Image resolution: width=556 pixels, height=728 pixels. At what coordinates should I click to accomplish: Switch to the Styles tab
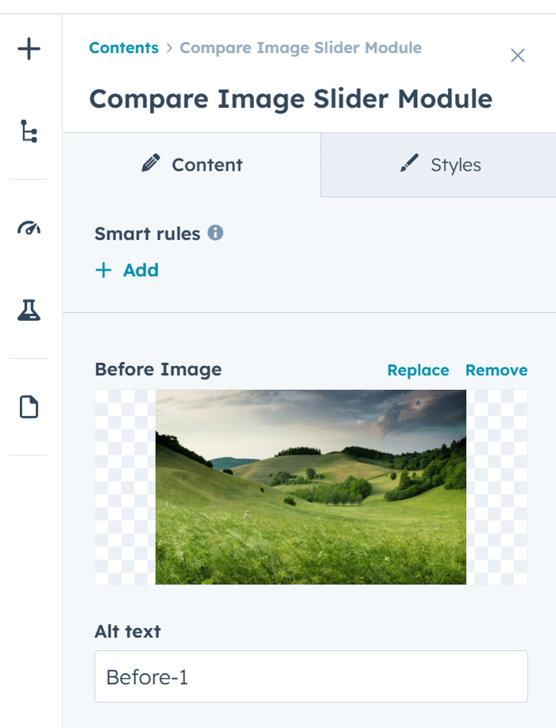point(438,165)
